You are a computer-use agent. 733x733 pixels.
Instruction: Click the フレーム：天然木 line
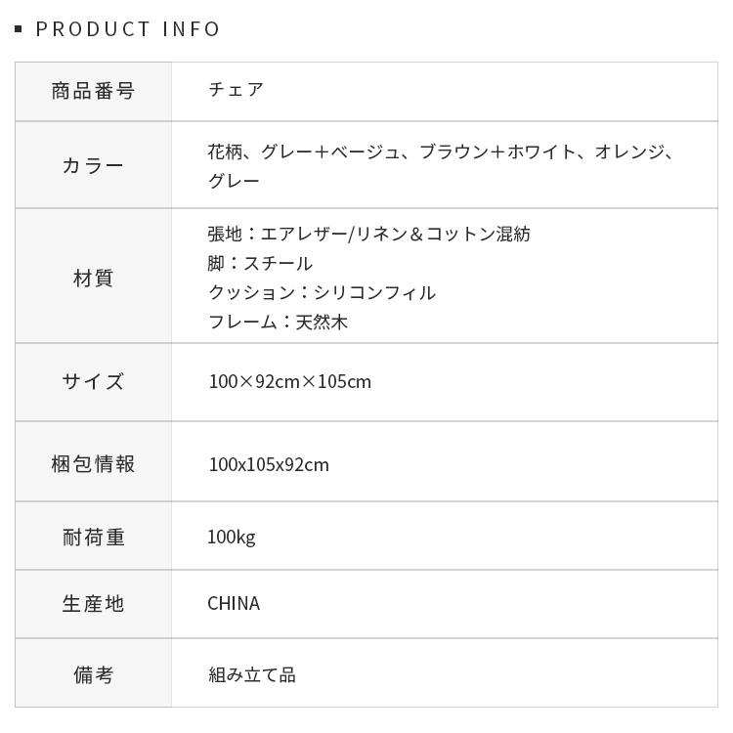(x=278, y=323)
